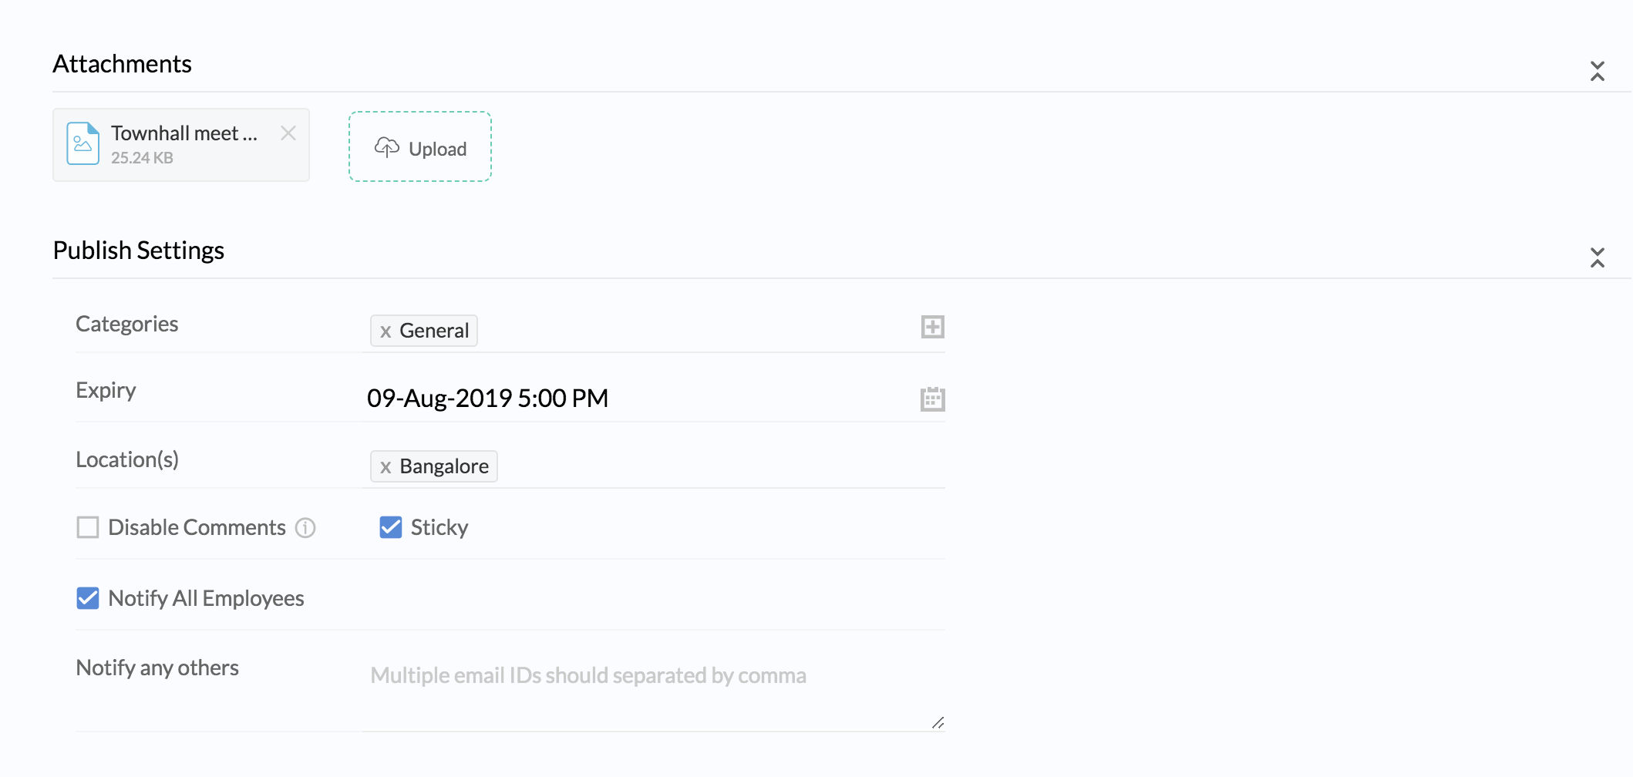
Task: Click the Upload attachment button
Action: click(x=420, y=147)
